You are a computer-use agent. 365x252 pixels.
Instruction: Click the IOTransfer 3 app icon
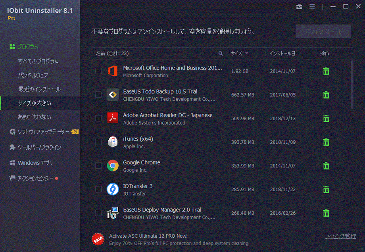tap(113, 189)
